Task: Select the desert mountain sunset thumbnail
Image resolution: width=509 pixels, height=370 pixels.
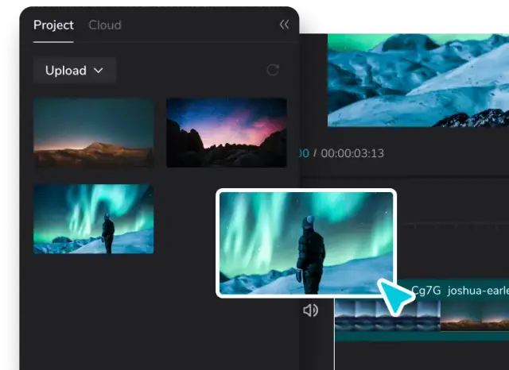Action: pos(93,132)
